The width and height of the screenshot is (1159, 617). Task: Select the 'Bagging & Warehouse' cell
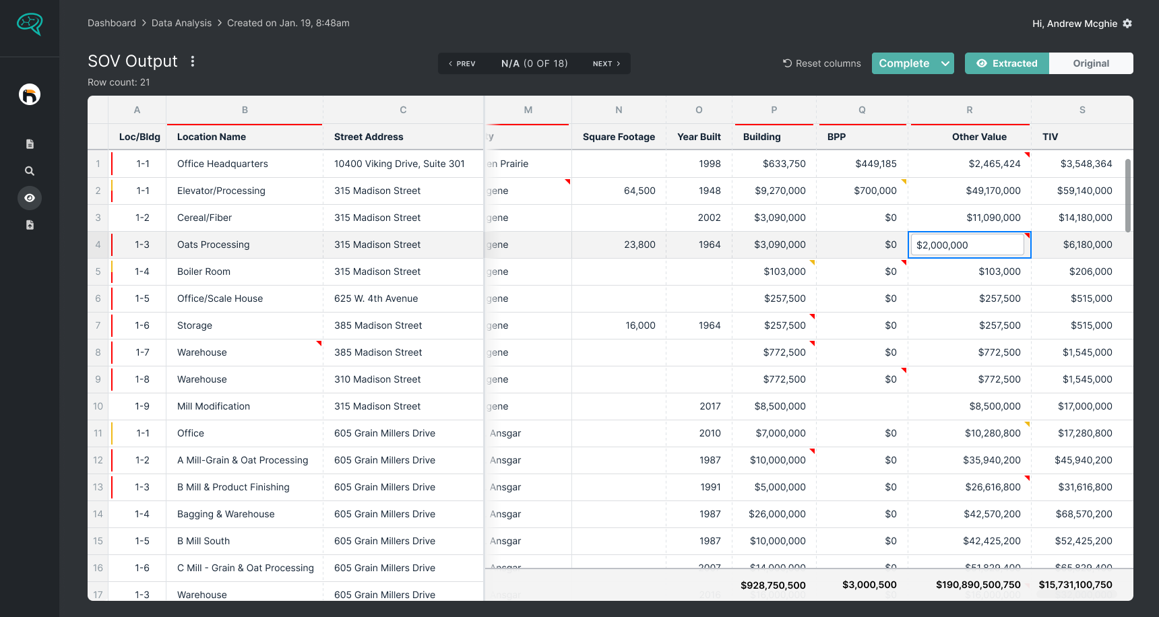(x=245, y=514)
